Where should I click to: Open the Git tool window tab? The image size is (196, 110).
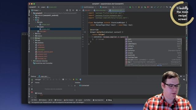click(51, 100)
